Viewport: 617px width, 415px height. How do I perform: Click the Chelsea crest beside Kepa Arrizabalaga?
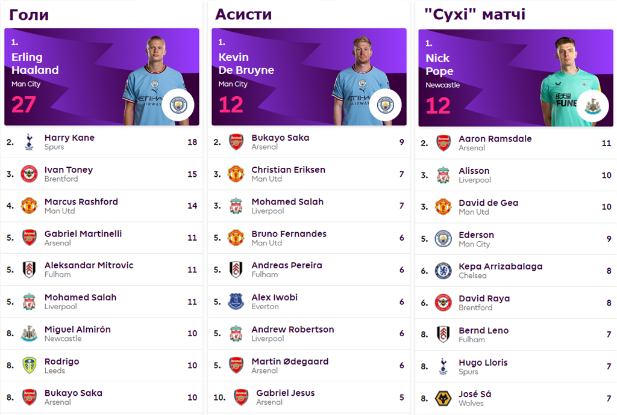point(443,271)
